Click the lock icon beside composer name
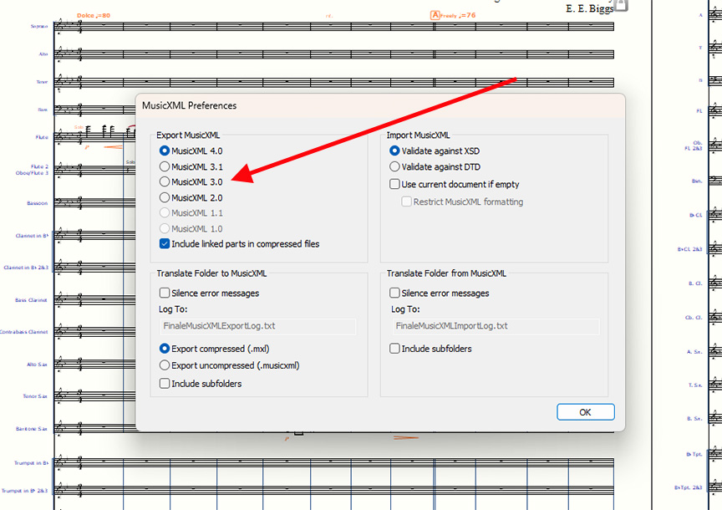This screenshot has height=510, width=722. [620, 6]
